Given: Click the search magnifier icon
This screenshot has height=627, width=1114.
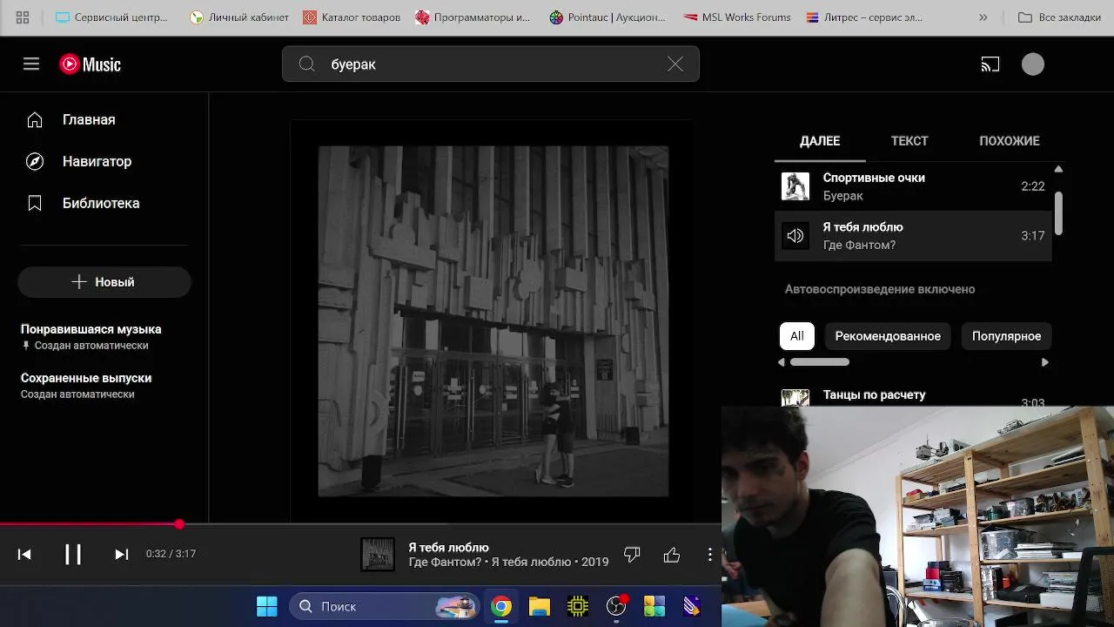Looking at the screenshot, I should [x=306, y=64].
